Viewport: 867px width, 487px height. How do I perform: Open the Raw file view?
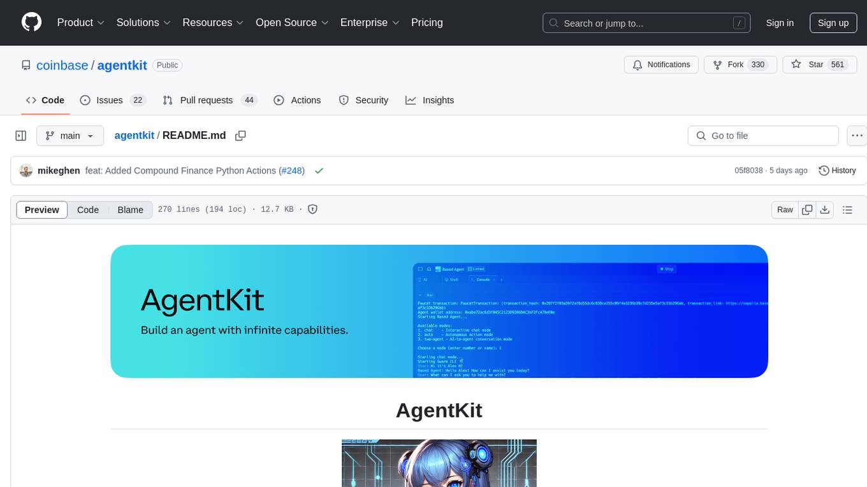[785, 210]
